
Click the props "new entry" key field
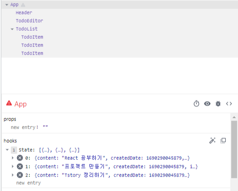[x=23, y=127]
